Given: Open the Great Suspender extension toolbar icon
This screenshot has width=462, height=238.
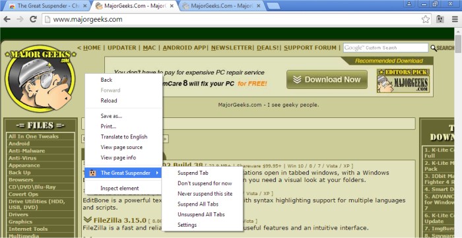Looking at the screenshot, I should pos(440,19).
